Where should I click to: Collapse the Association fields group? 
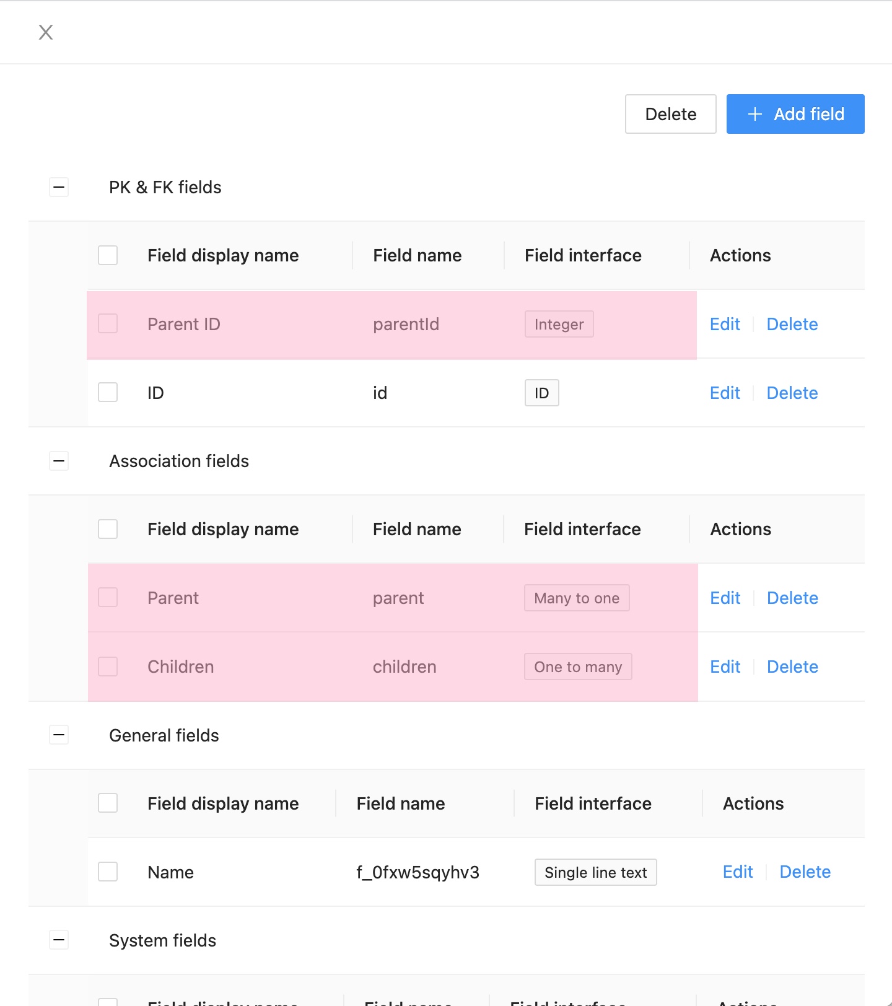pyautogui.click(x=59, y=461)
